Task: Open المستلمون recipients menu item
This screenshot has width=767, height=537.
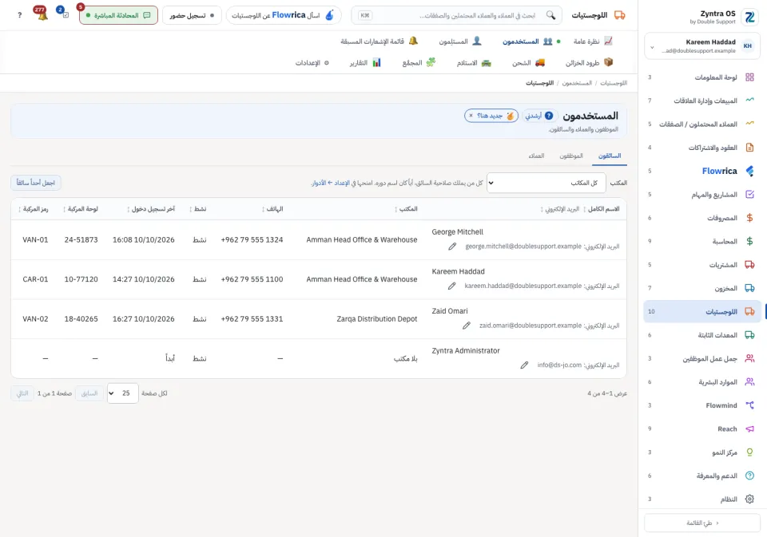Action: pos(460,41)
